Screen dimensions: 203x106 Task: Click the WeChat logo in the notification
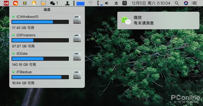pos(126,21)
